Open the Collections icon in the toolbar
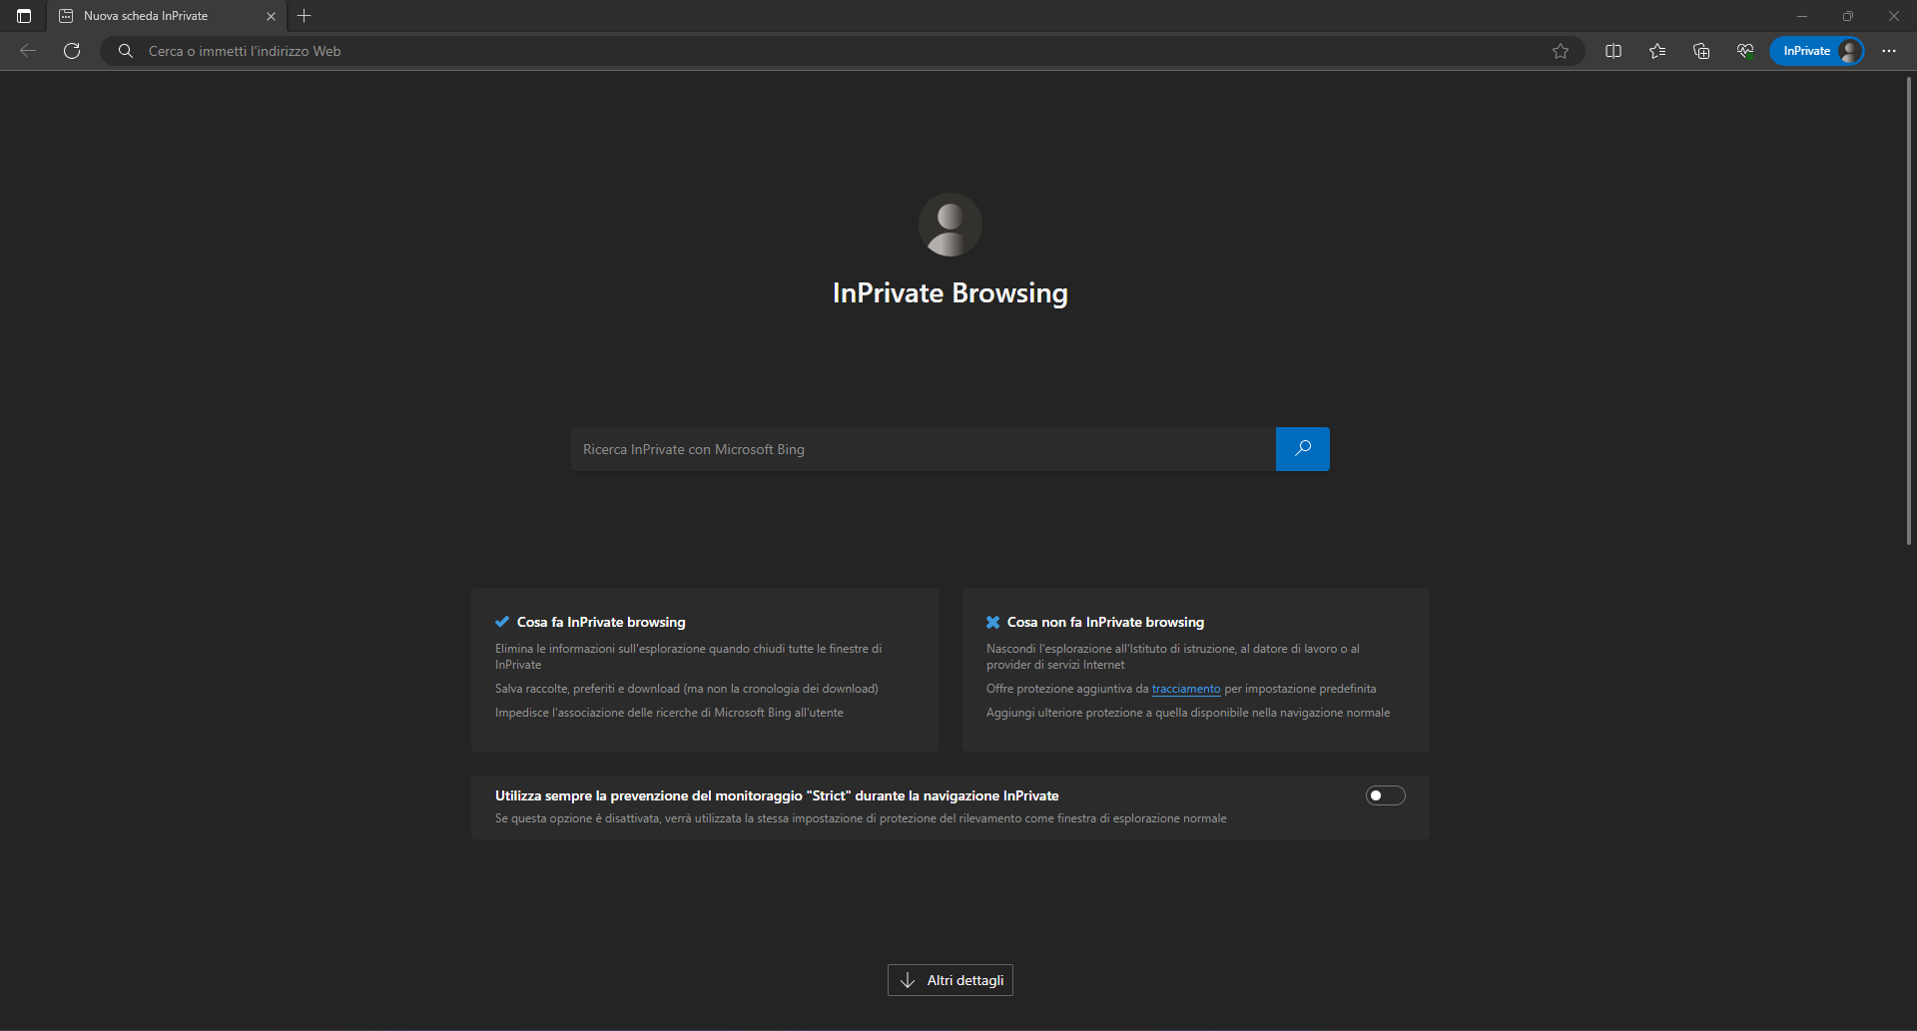This screenshot has height=1031, width=1917. [1701, 51]
